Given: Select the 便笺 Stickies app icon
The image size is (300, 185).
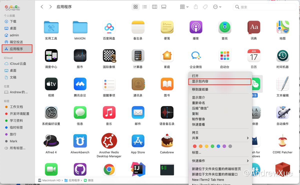Looking at the screenshot, I should click(x=167, y=27).
